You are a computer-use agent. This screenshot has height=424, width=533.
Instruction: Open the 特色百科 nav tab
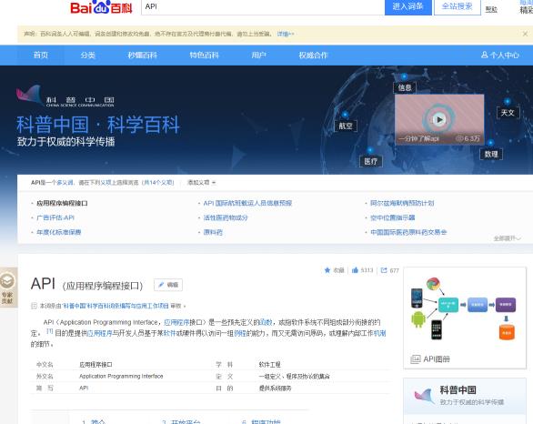pyautogui.click(x=204, y=56)
